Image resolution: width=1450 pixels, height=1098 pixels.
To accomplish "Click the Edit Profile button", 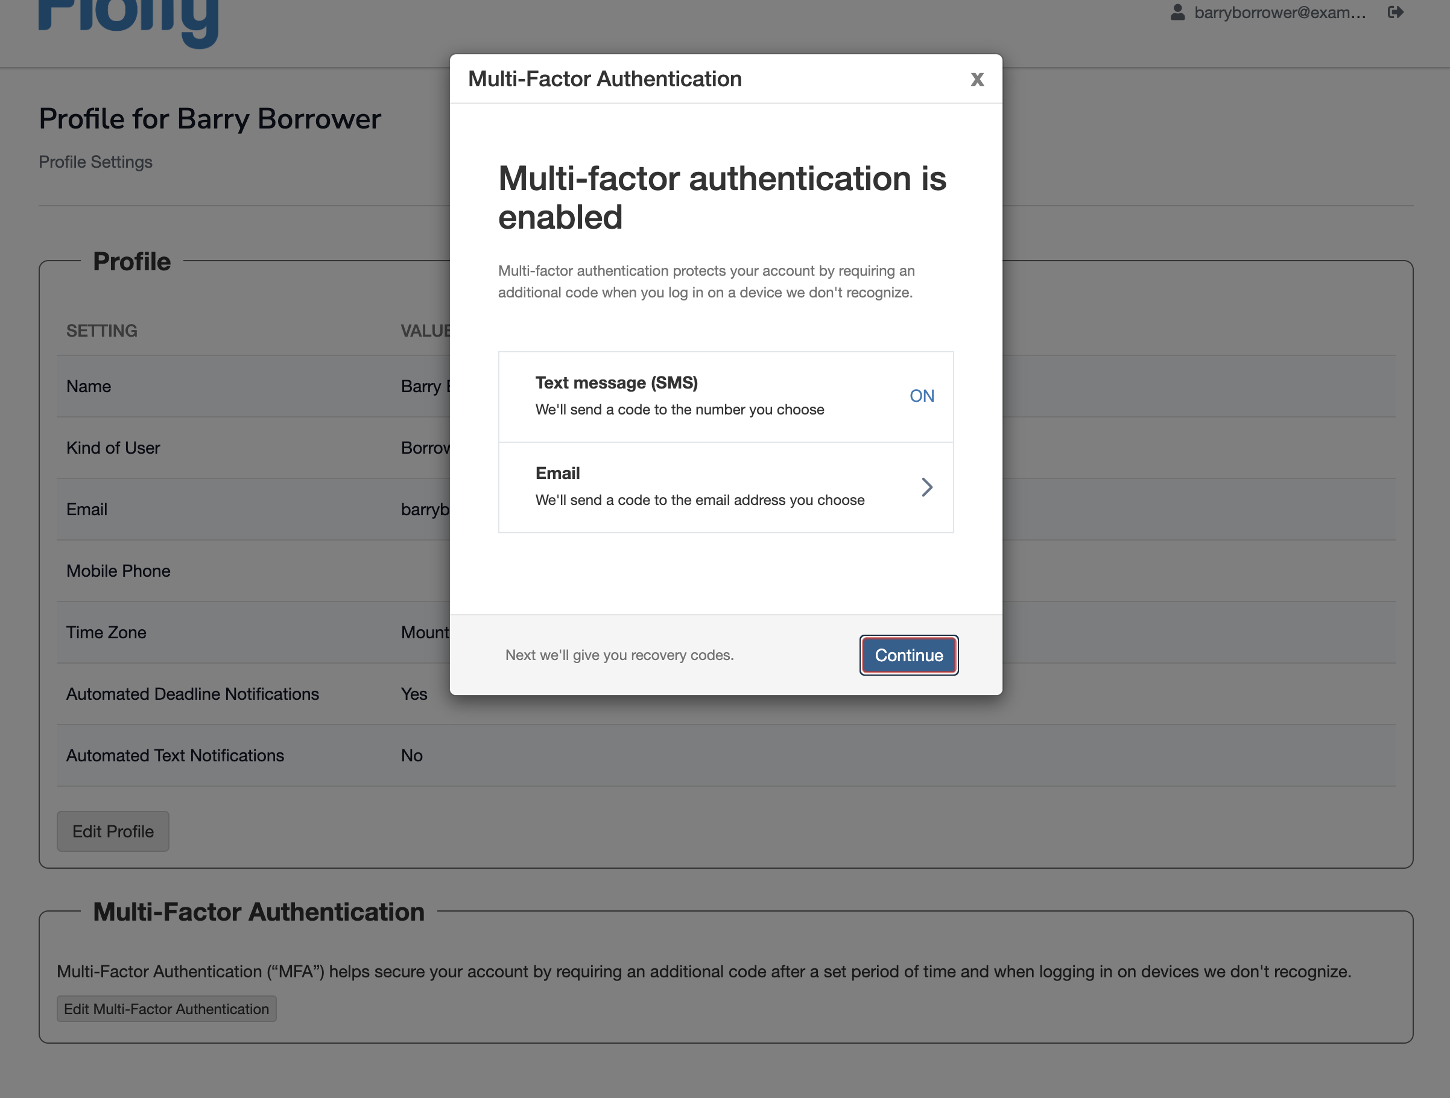I will click(x=113, y=831).
